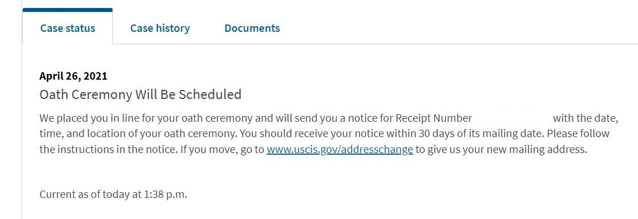
Task: Click the with the date, text
Action: tap(585, 118)
